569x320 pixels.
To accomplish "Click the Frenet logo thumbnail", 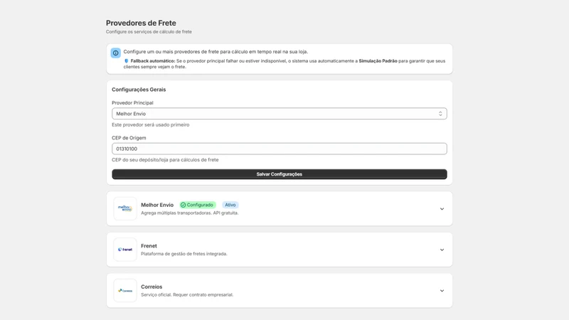I will pos(125,250).
